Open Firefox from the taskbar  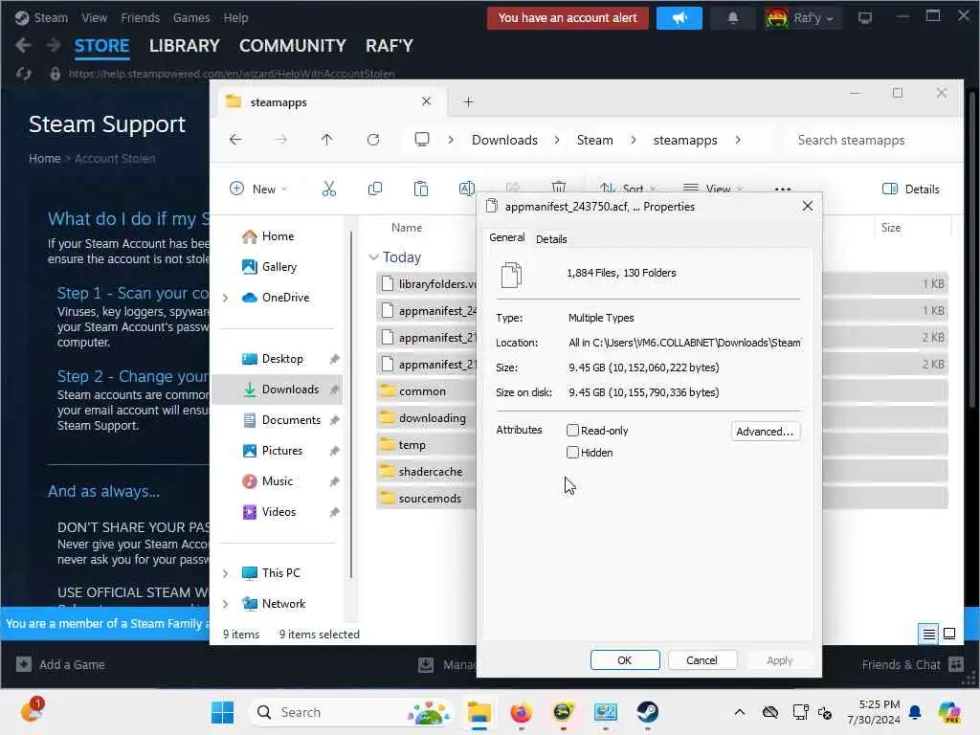point(521,712)
